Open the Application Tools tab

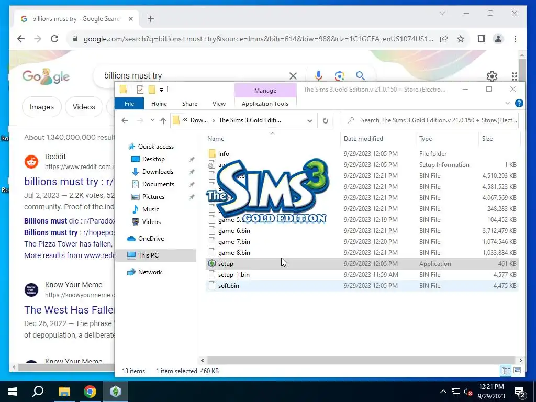coord(265,104)
